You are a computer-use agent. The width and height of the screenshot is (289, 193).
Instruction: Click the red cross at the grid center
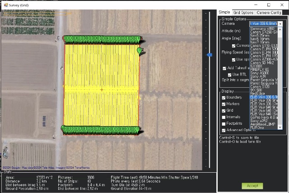tap(102, 89)
